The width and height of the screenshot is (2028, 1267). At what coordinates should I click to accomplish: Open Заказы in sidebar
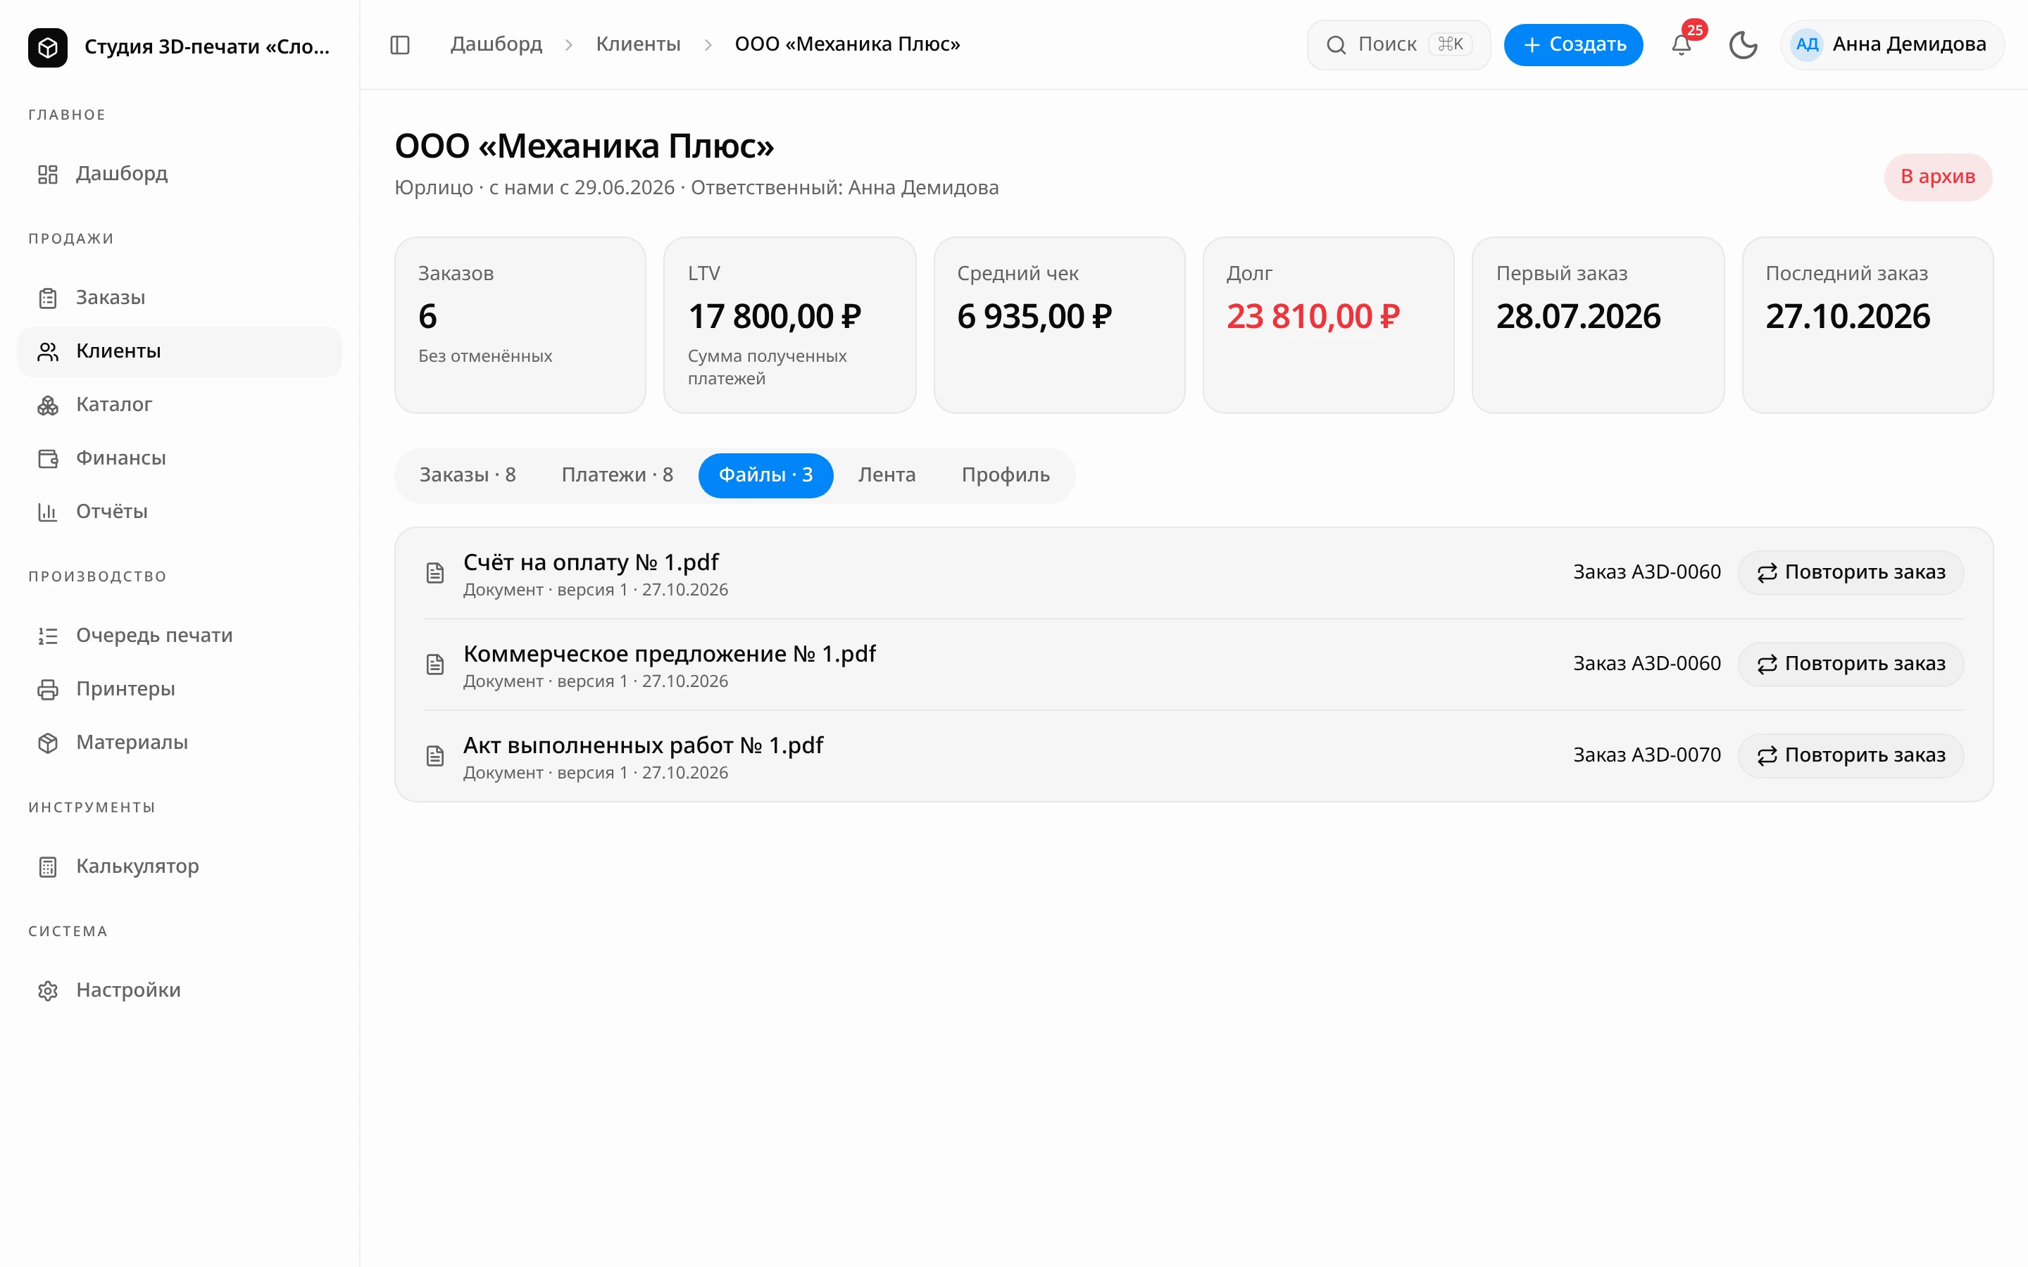(180, 298)
